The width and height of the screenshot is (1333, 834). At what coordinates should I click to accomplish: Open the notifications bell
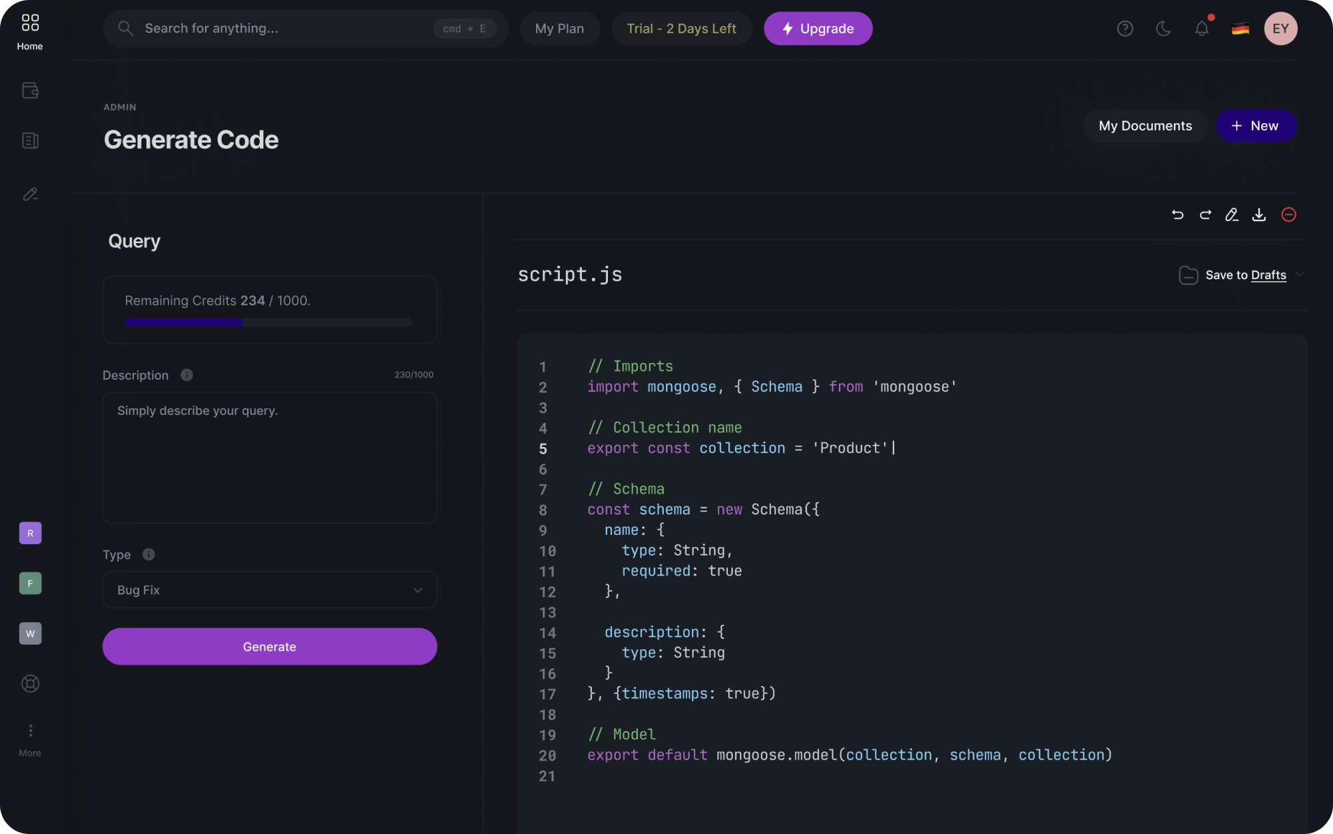tap(1201, 28)
